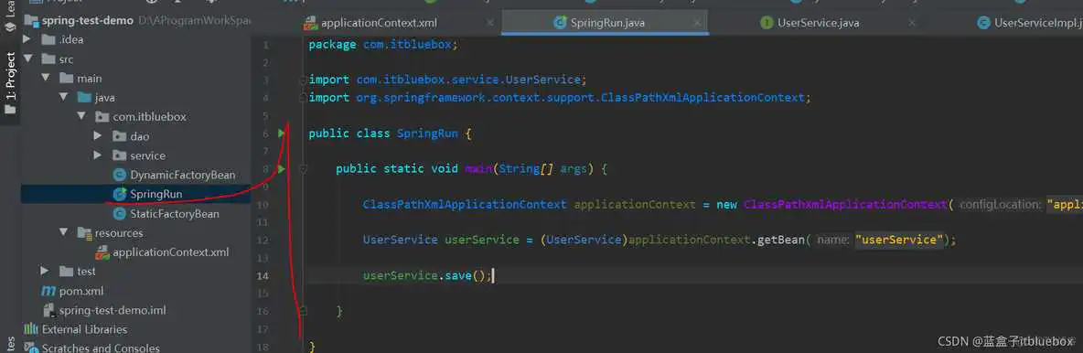Image resolution: width=1083 pixels, height=353 pixels.
Task: Collapse the imports fold marker
Action: [x=303, y=80]
